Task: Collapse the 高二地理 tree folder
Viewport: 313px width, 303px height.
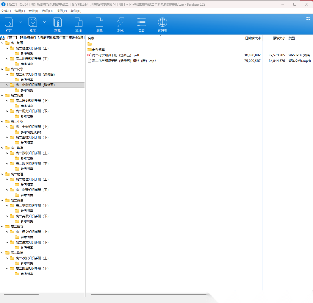Action: point(2,43)
